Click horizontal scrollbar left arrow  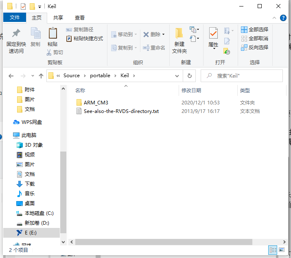(x=72, y=242)
